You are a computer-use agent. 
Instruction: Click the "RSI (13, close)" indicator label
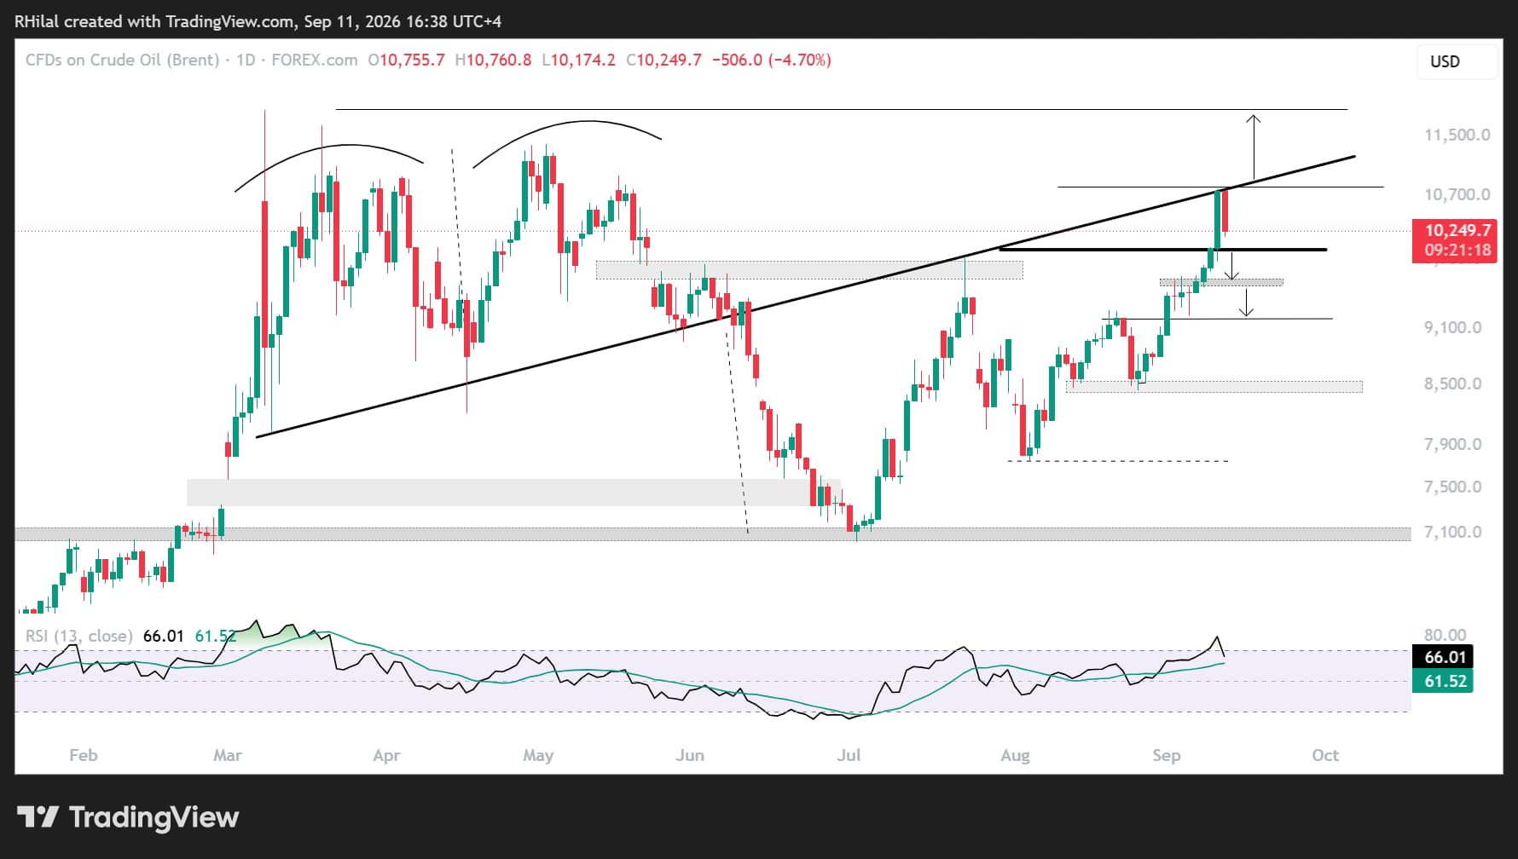coord(79,636)
